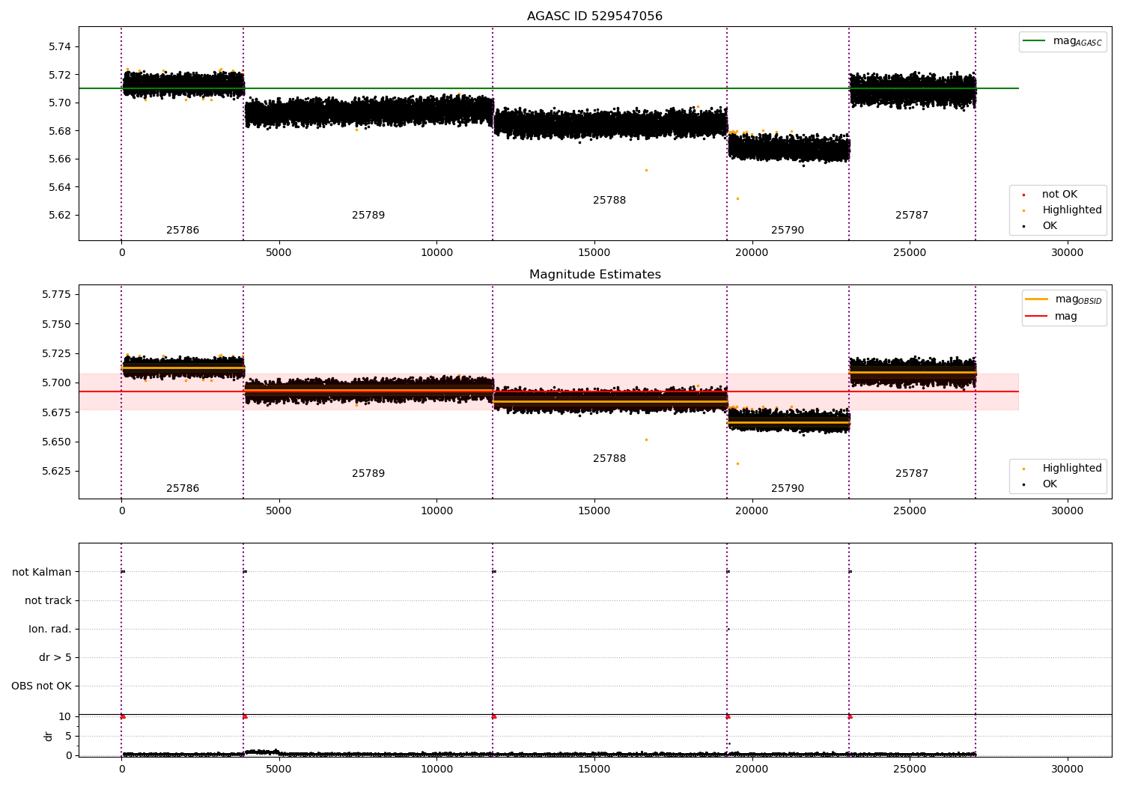Viewport: 1123px width, 786px height.
Task: Click x-axis tick 25000 in top plot
Action: pos(910,252)
